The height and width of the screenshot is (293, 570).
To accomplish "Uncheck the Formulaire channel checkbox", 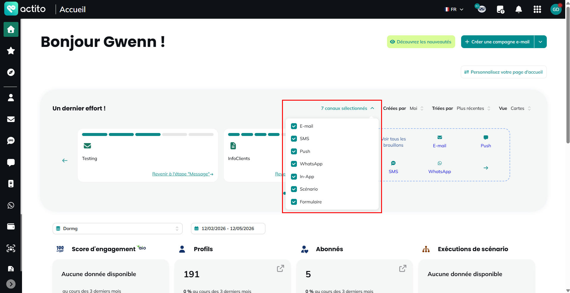I will [x=294, y=202].
